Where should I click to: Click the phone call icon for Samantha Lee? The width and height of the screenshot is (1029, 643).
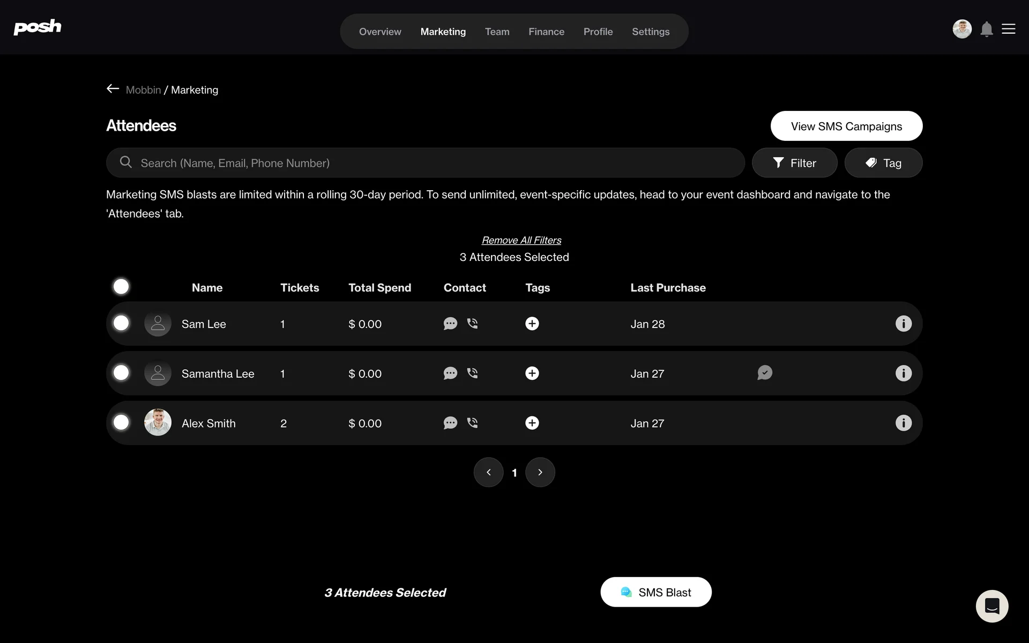pyautogui.click(x=472, y=373)
